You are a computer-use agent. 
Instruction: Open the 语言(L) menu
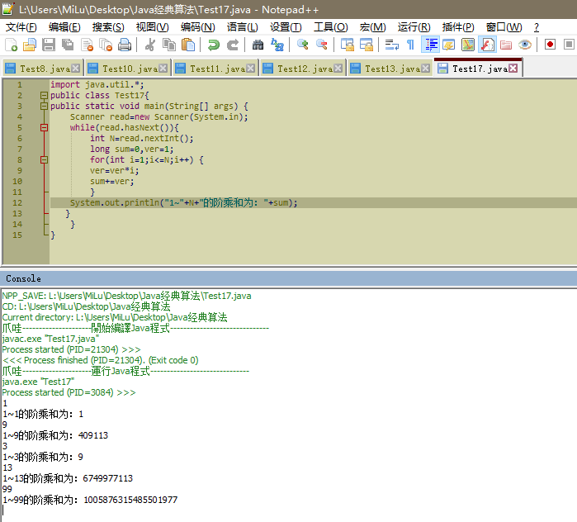[242, 27]
